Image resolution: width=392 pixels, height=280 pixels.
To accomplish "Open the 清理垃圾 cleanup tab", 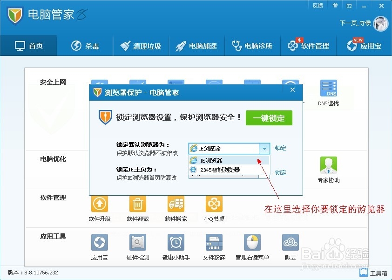I will pyautogui.click(x=141, y=46).
